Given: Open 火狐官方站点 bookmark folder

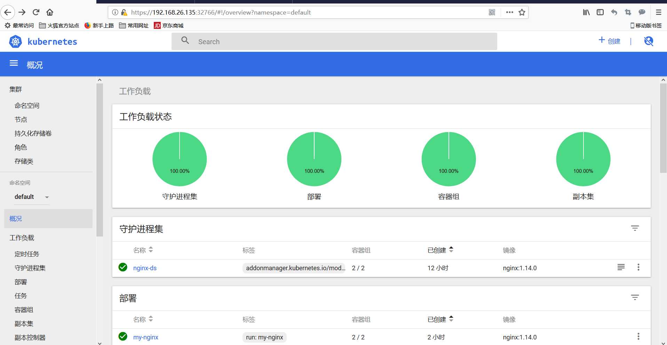Looking at the screenshot, I should point(59,25).
